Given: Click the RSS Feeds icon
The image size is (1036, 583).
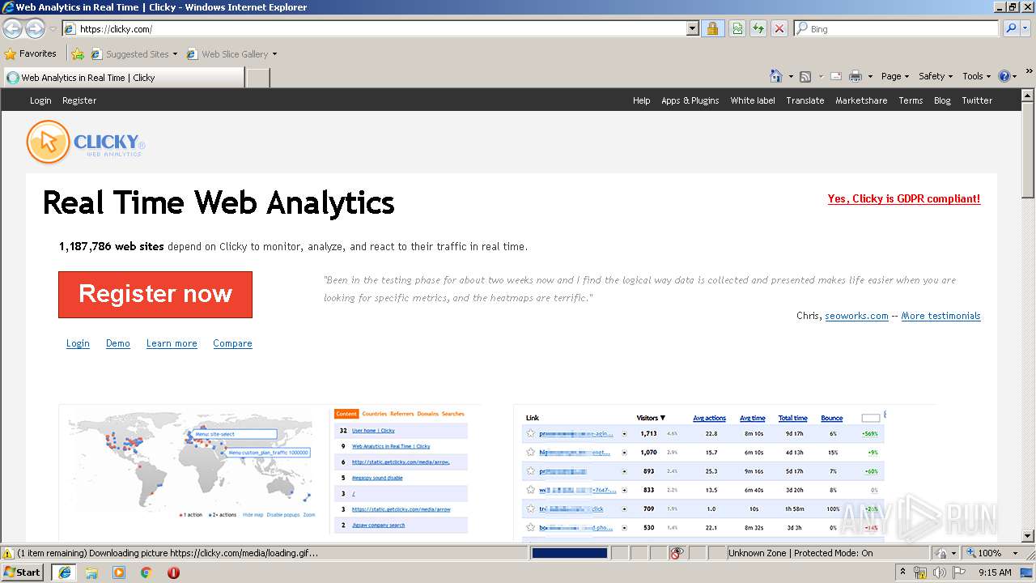Looking at the screenshot, I should pyautogui.click(x=805, y=76).
